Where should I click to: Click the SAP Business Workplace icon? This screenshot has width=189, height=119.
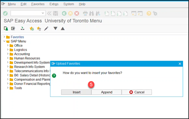pyautogui.click(x=22, y=29)
